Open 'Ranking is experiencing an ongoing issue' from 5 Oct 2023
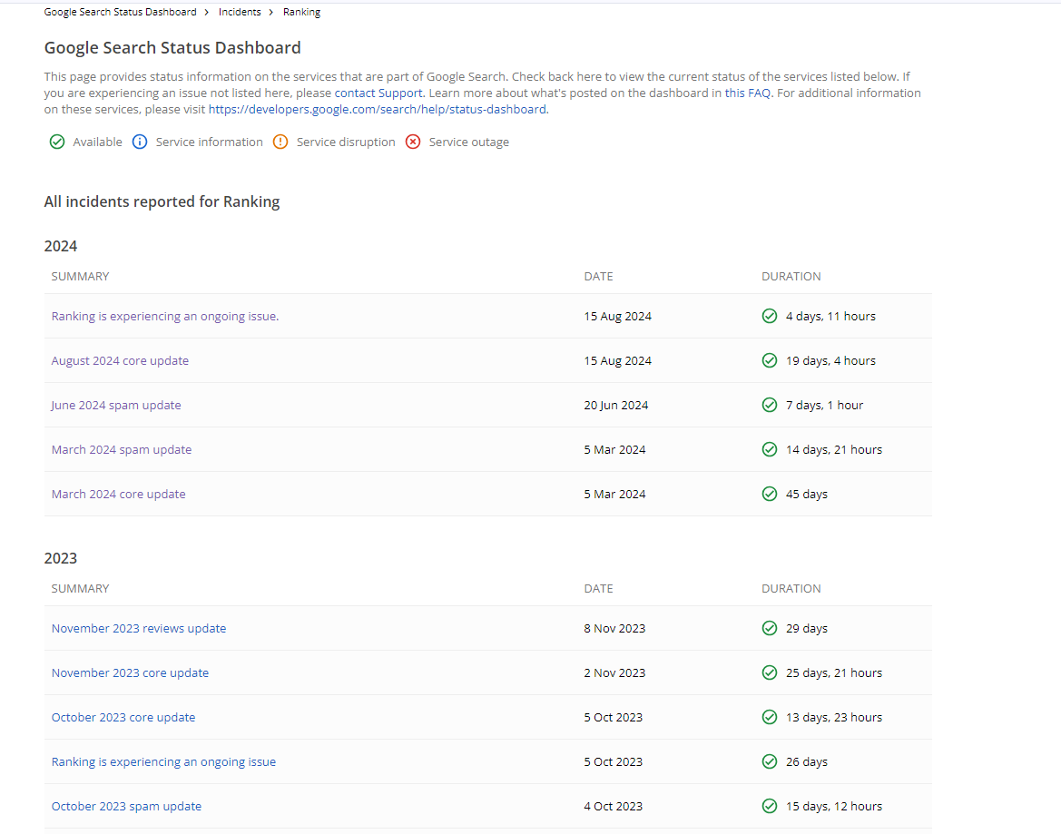Image resolution: width=1061 pixels, height=834 pixels. [163, 761]
